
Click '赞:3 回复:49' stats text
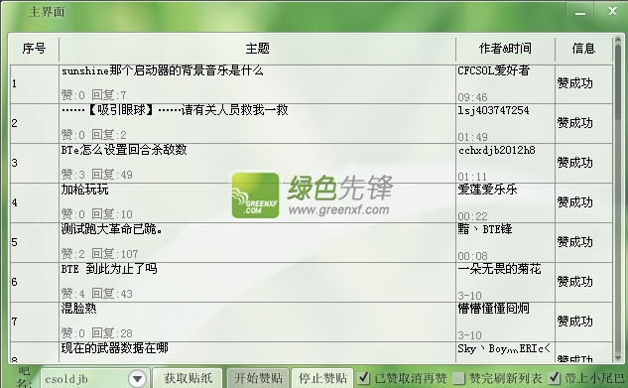[x=97, y=175]
